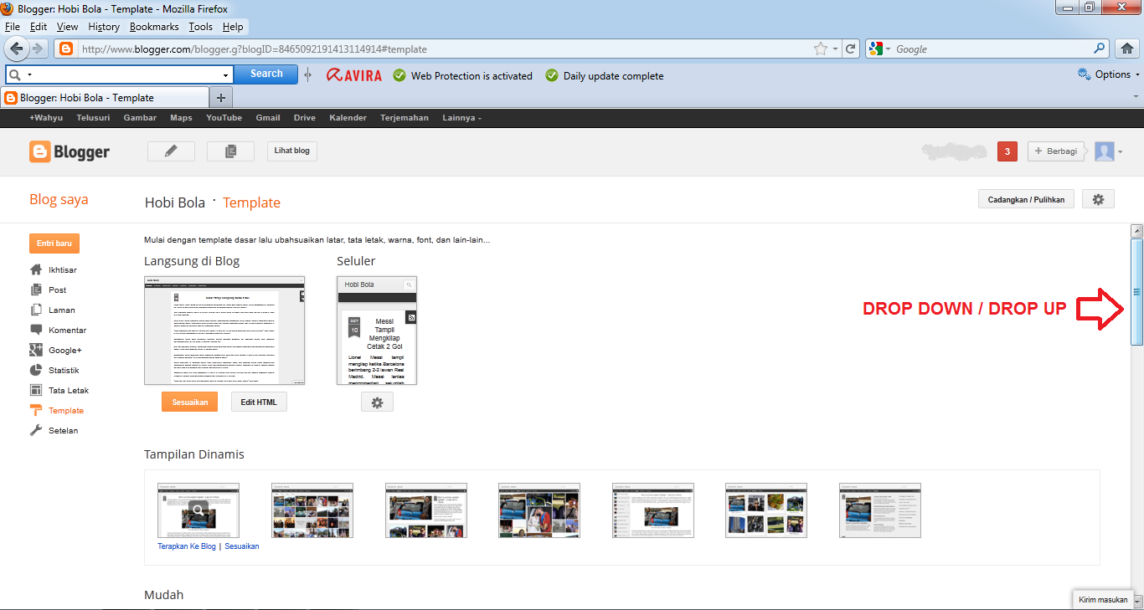This screenshot has width=1144, height=610.
Task: Click the Google+ sidebar icon
Action: pyautogui.click(x=36, y=350)
